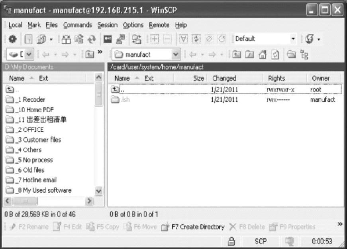The width and height of the screenshot is (347, 249).
Task: Open the Preferences gear icon in toolbar
Action: [13, 39]
